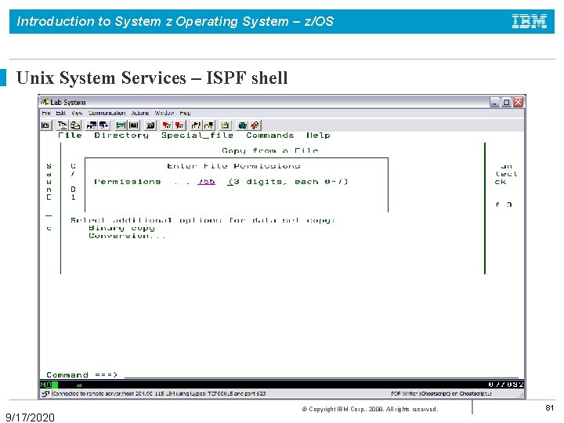Click the Permissions field showing 755

206,182
